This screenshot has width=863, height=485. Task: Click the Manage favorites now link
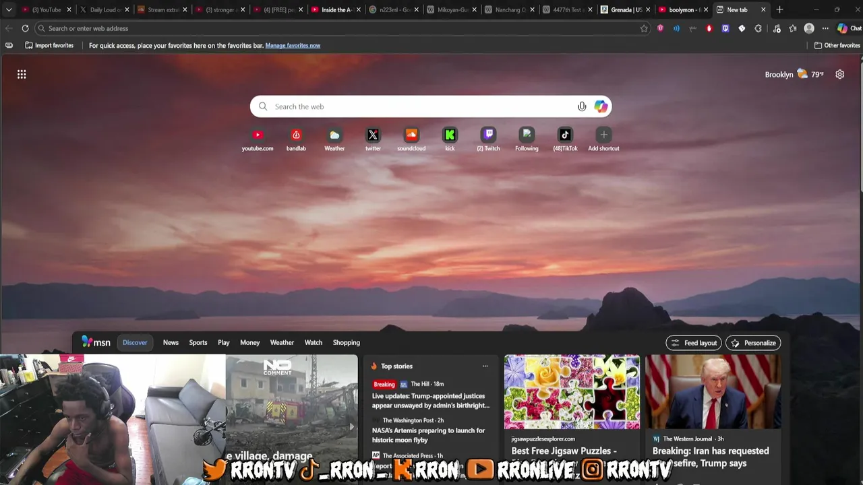tap(293, 45)
